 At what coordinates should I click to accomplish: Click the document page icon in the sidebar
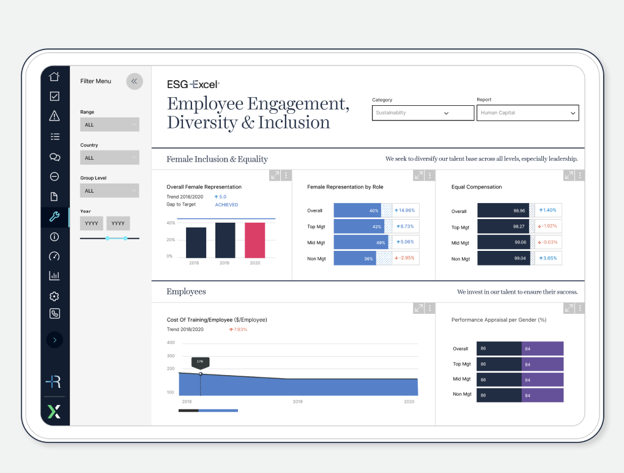(54, 196)
